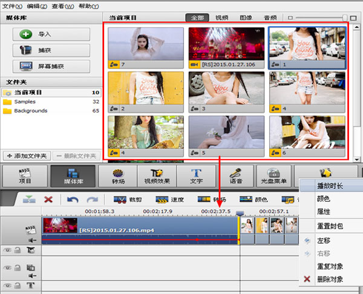Viewport: 363px width, 294px height.
Task: Open the Edit (编辑) menu
Action: coord(37,6)
